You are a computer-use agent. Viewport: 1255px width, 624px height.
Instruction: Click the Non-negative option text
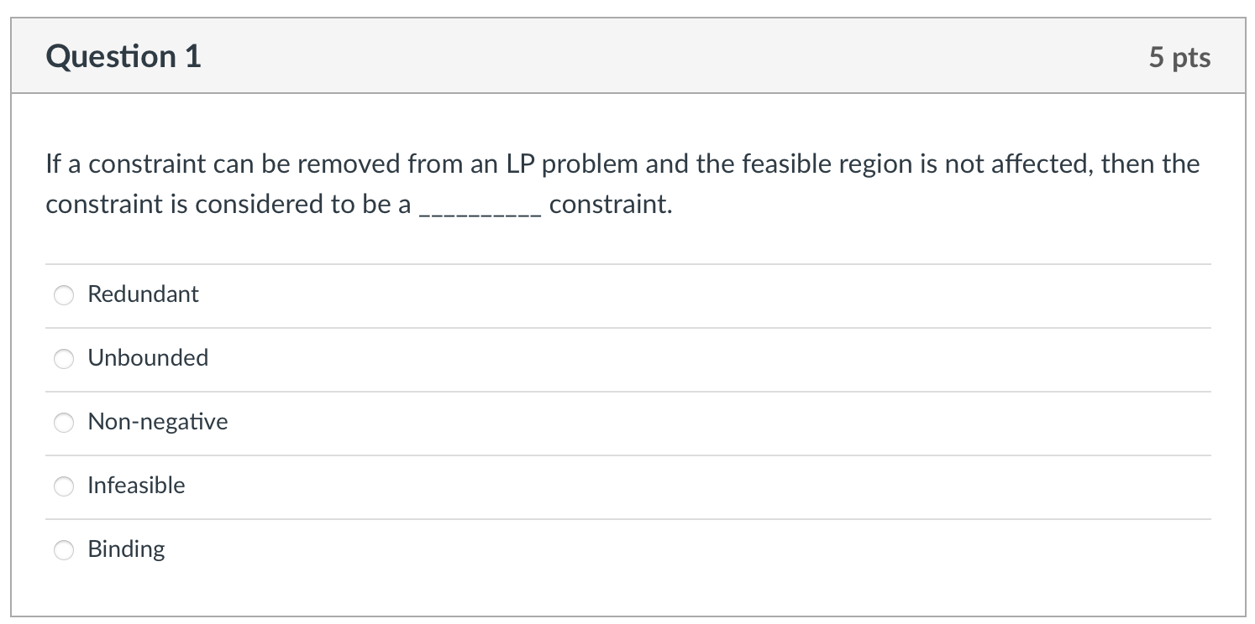click(x=158, y=422)
